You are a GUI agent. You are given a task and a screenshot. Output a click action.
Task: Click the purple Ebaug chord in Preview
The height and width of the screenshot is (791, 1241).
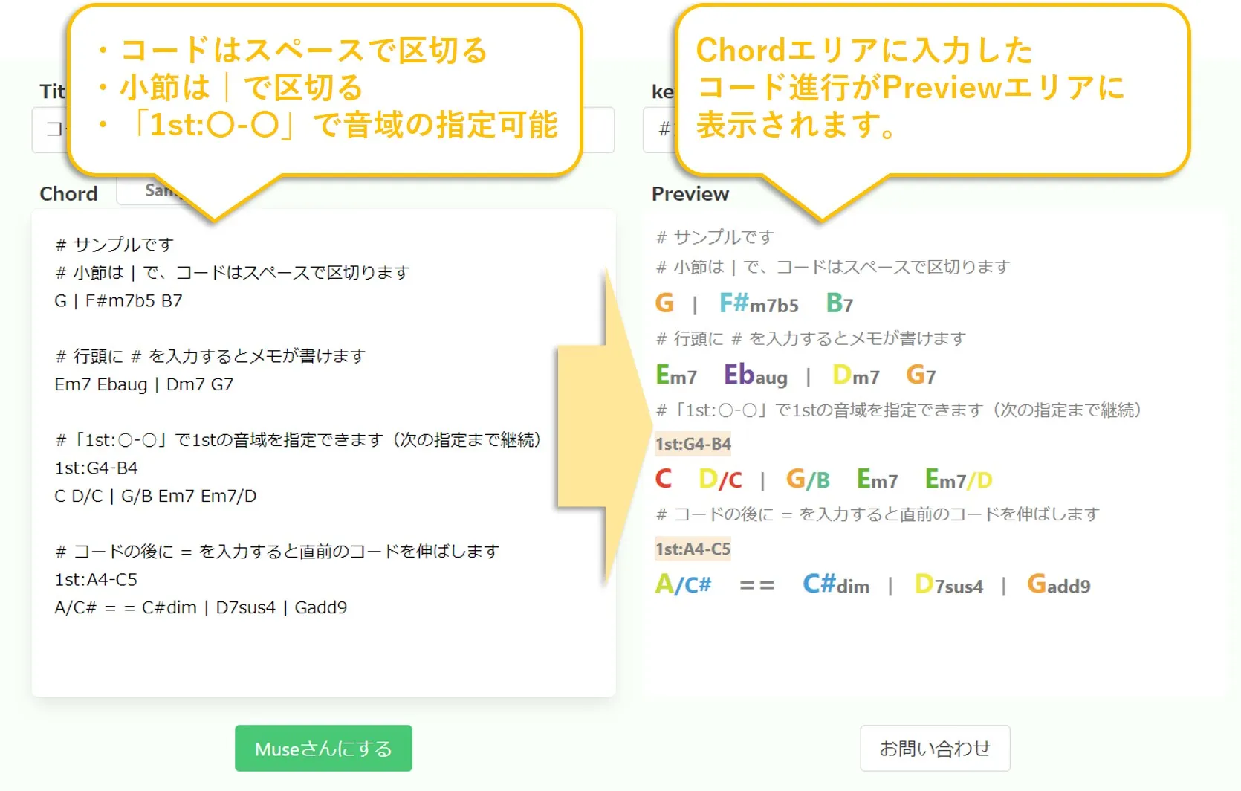pyautogui.click(x=755, y=375)
